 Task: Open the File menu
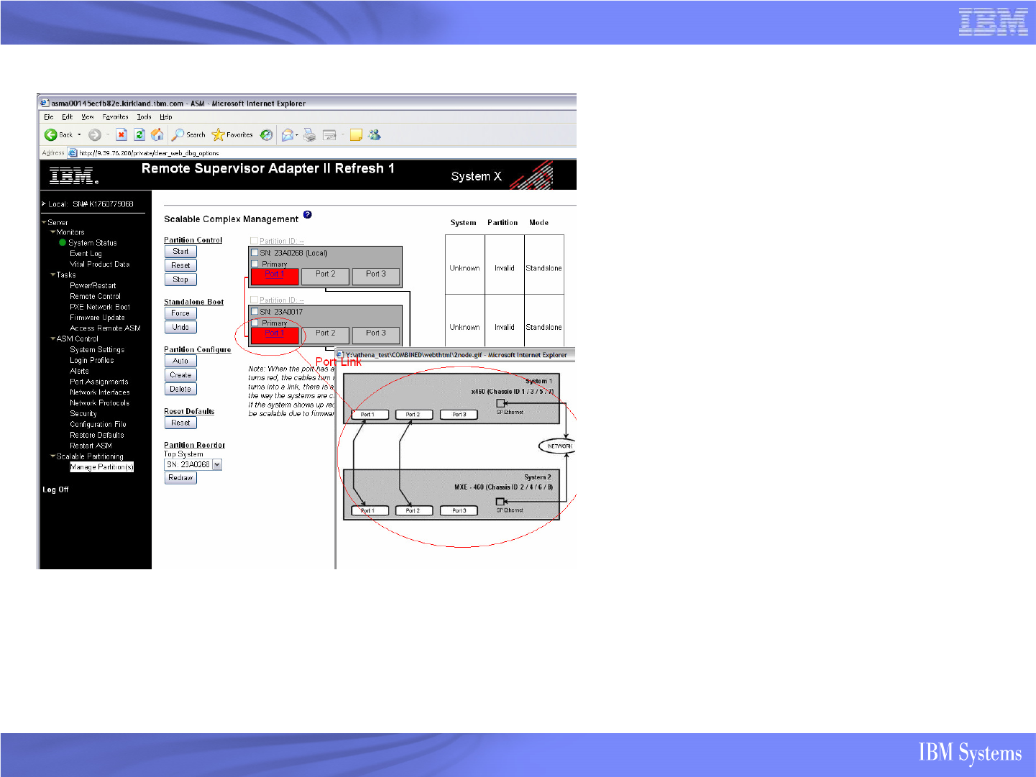tap(48, 116)
